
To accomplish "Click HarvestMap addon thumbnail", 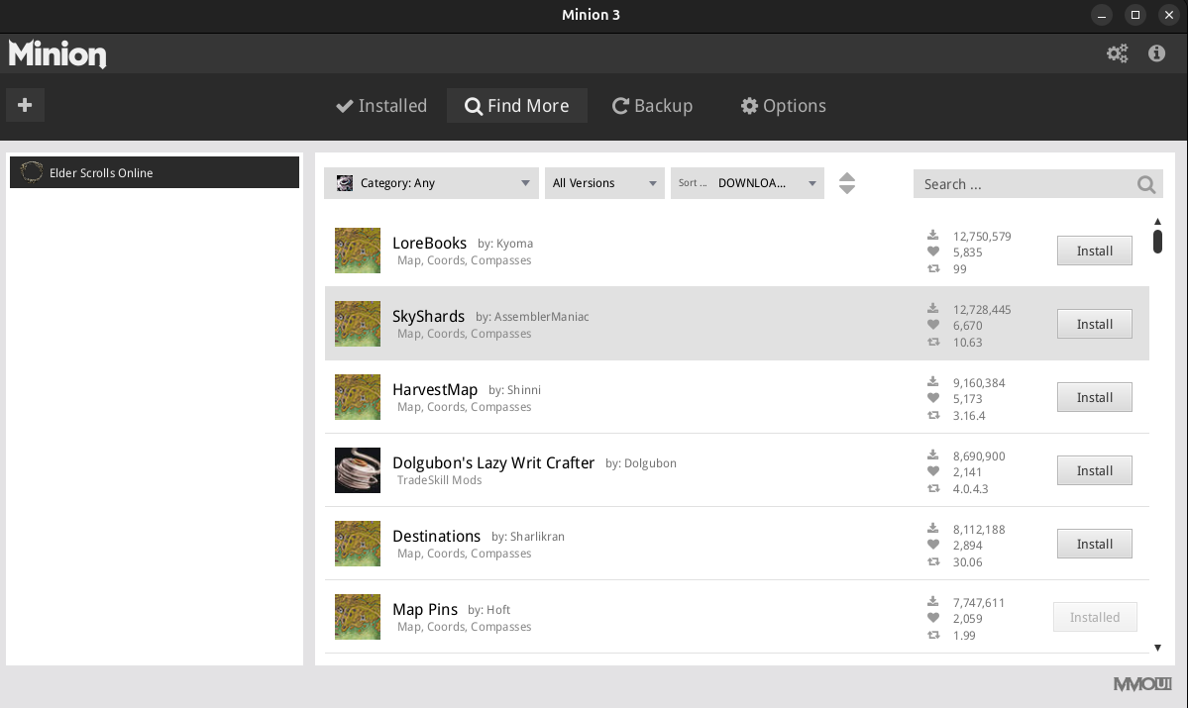I will point(358,397).
